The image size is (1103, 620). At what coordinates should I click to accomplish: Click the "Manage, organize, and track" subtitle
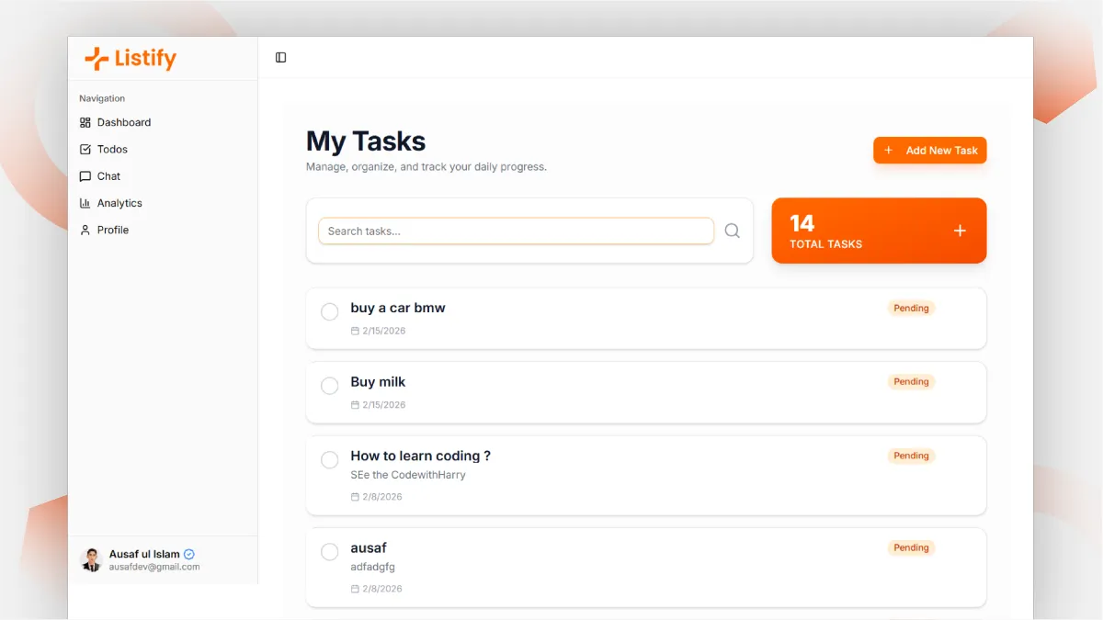426,167
